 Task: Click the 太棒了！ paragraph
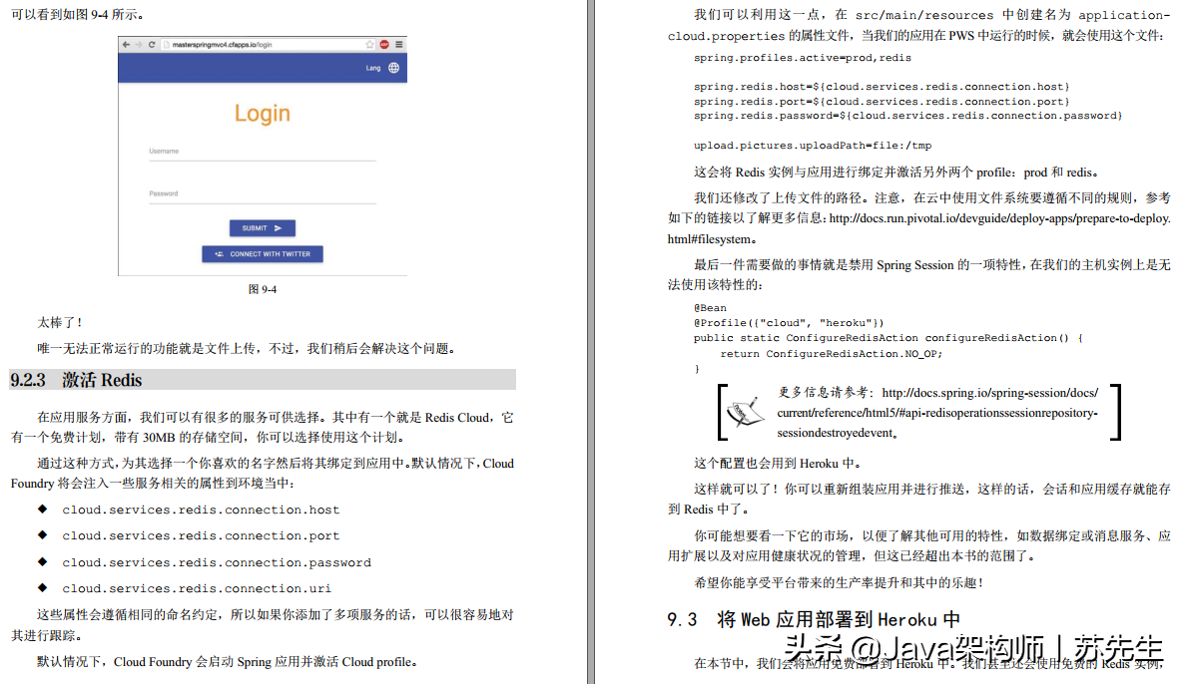point(61,322)
